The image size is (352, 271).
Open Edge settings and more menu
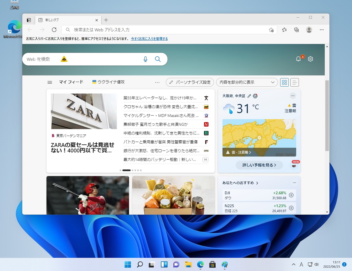322,30
